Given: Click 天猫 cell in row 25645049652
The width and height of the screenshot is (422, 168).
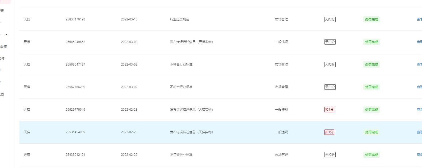Looking at the screenshot, I should coord(27,42).
